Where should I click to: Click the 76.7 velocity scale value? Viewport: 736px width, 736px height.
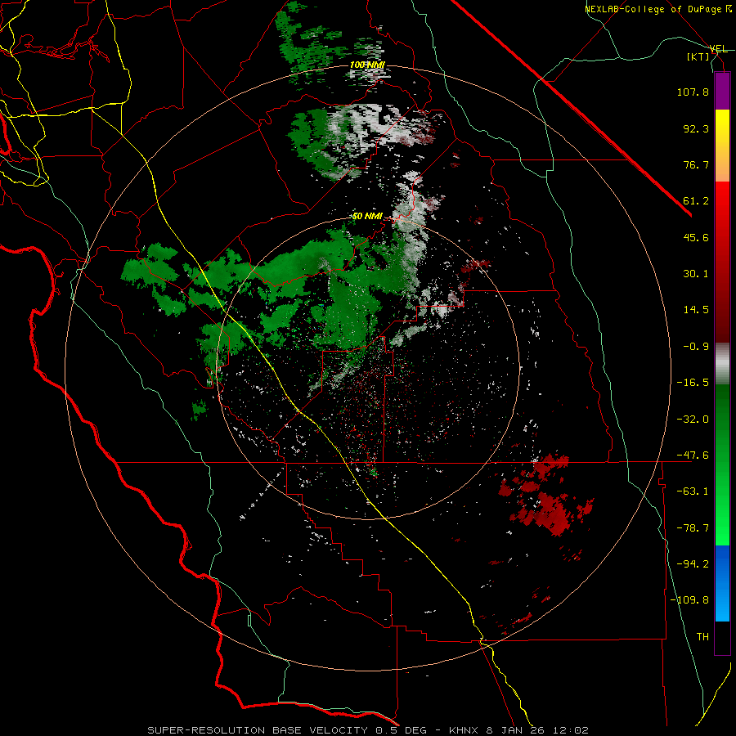[696, 164]
